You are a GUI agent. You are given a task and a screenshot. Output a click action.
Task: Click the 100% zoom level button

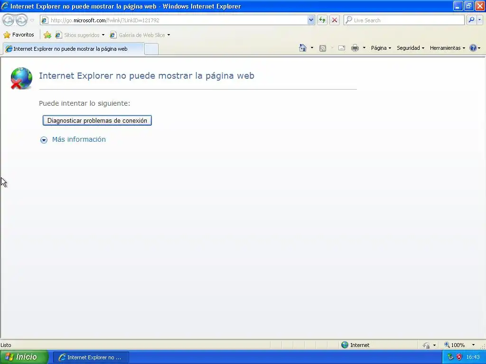tap(454, 345)
